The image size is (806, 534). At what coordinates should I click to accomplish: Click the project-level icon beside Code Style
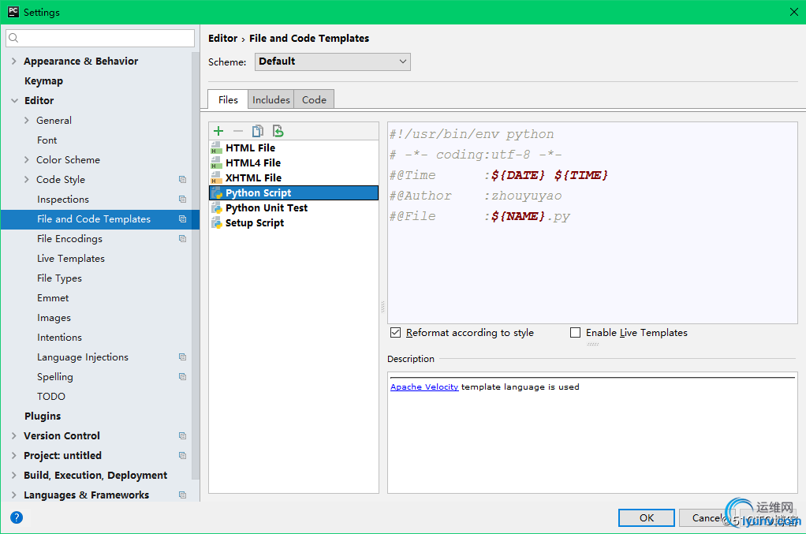point(182,179)
